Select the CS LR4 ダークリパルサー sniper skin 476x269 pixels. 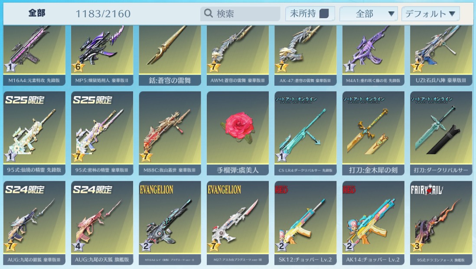click(x=305, y=133)
